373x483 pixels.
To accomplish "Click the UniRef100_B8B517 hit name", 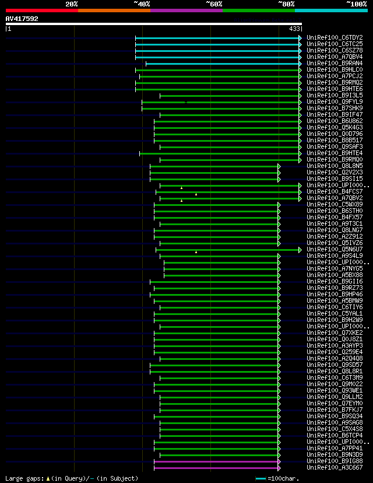I will tap(335, 140).
